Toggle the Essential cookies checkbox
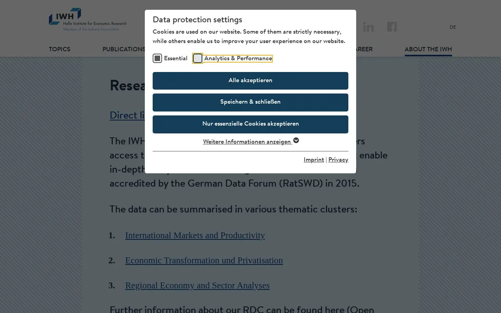This screenshot has height=313, width=501. click(157, 58)
